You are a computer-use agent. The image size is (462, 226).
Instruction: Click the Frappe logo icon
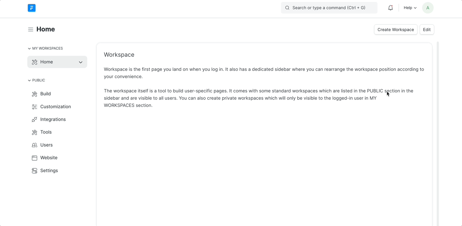pyautogui.click(x=32, y=8)
